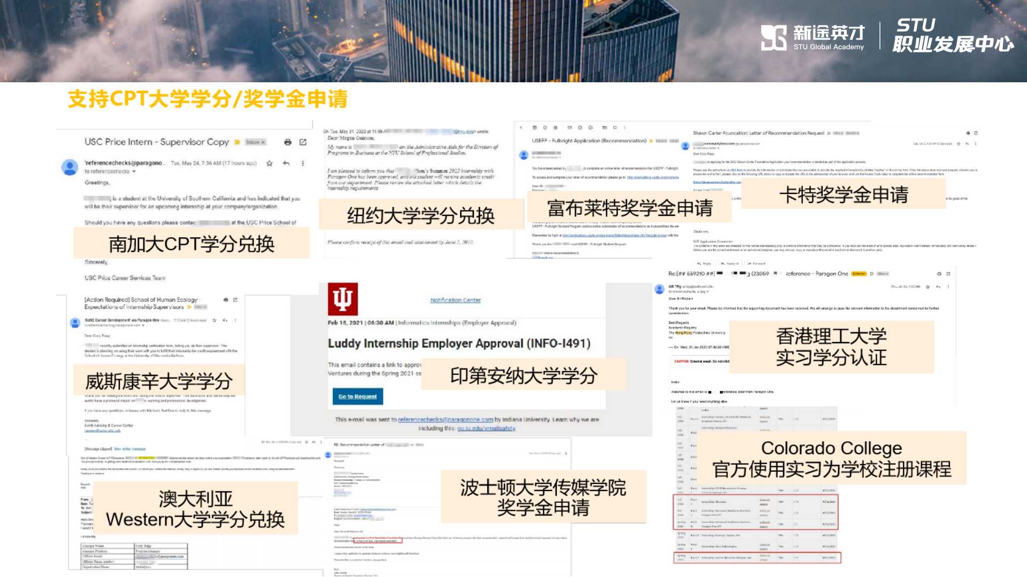The height and width of the screenshot is (577, 1027).
Task: Click the Go to Request button
Action: (x=357, y=396)
